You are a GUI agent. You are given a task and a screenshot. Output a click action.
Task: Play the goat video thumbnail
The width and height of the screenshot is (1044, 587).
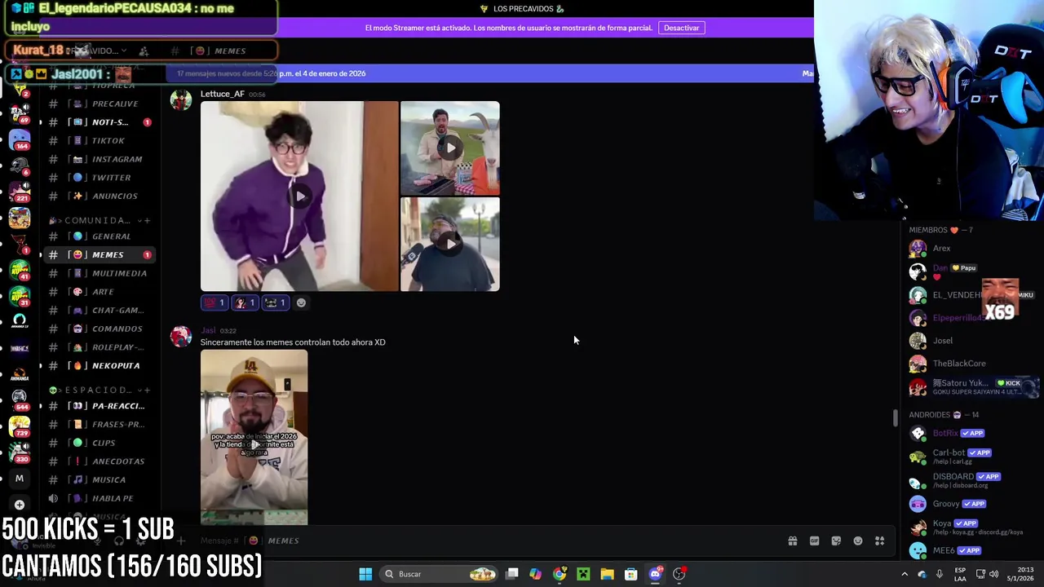(450, 148)
